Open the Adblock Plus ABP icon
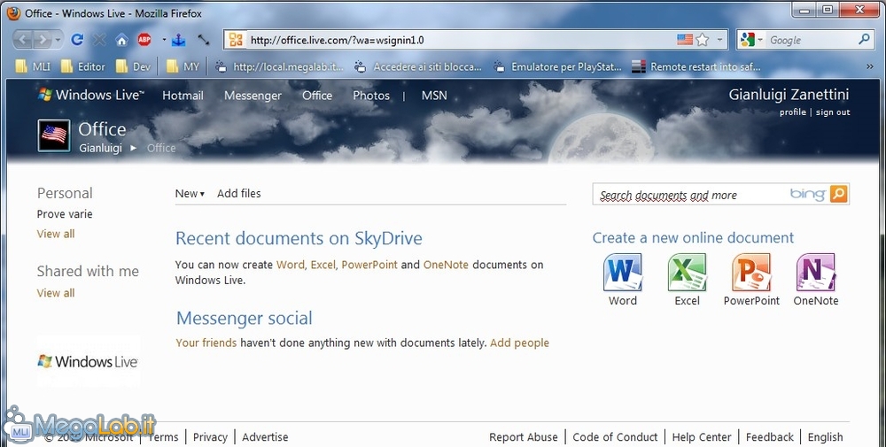The image size is (886, 447). point(144,40)
